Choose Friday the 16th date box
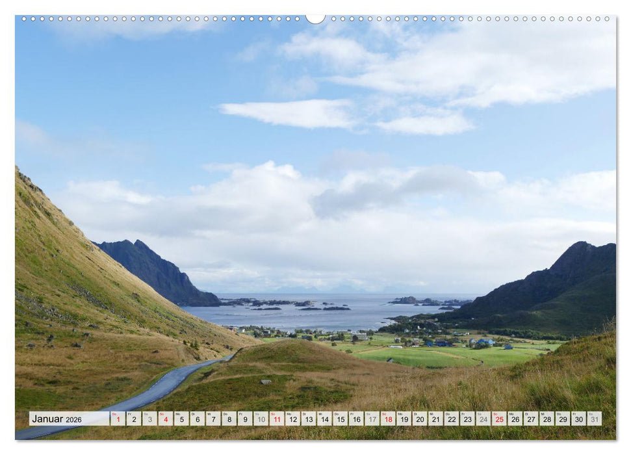 pos(355,419)
